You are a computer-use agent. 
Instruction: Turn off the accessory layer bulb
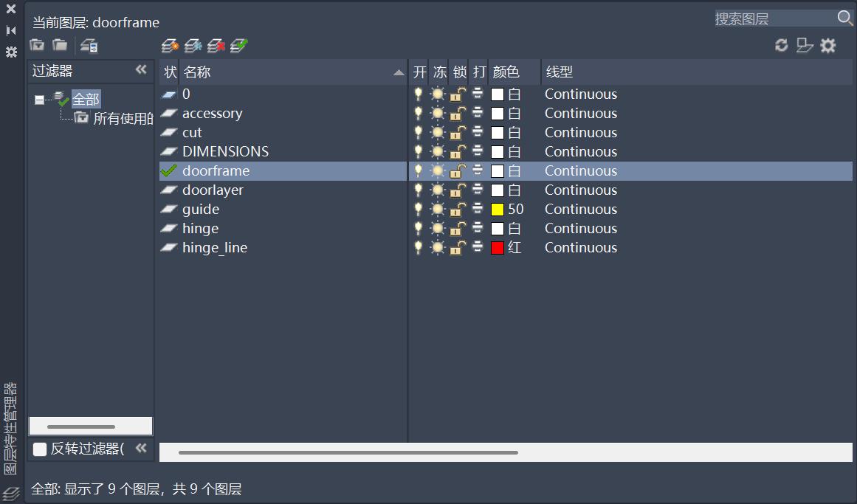pos(418,113)
